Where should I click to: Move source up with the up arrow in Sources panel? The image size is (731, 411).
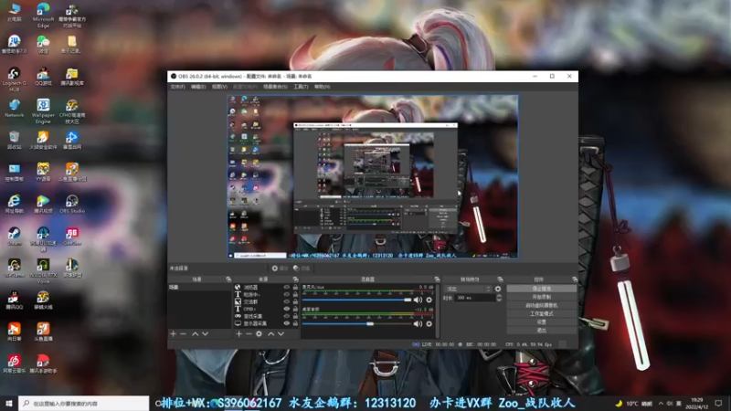(x=270, y=334)
